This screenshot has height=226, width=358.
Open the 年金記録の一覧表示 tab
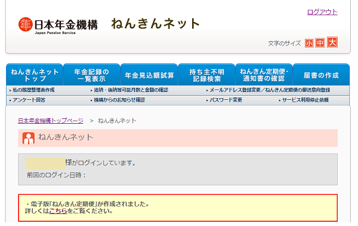91,75
